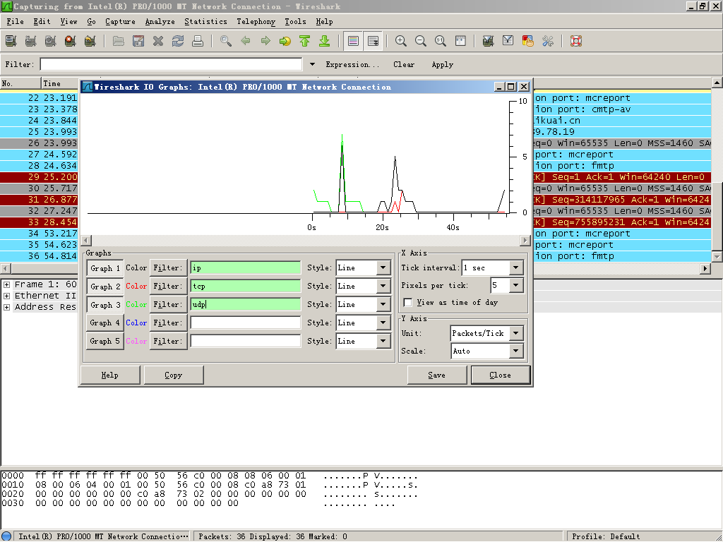
Task: Jump to last packet icon
Action: click(325, 41)
